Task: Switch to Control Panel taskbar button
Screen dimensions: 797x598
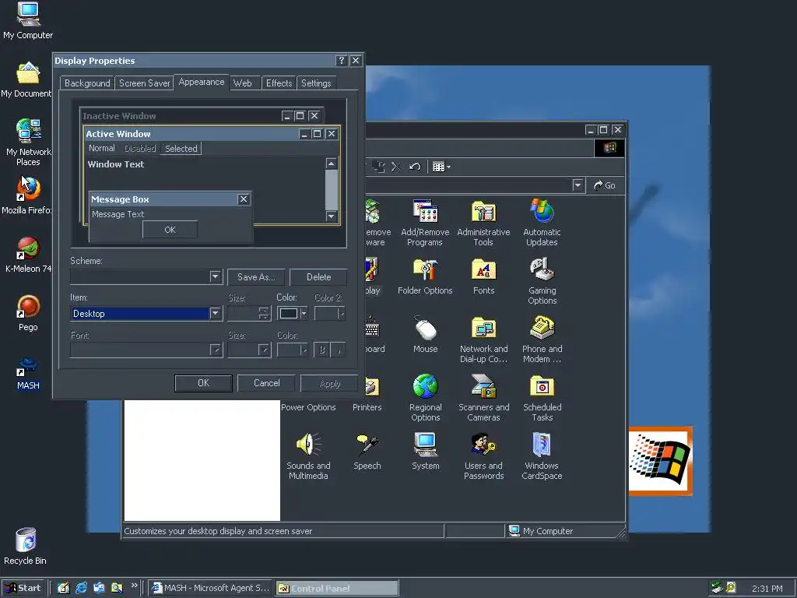Action: [x=337, y=589]
